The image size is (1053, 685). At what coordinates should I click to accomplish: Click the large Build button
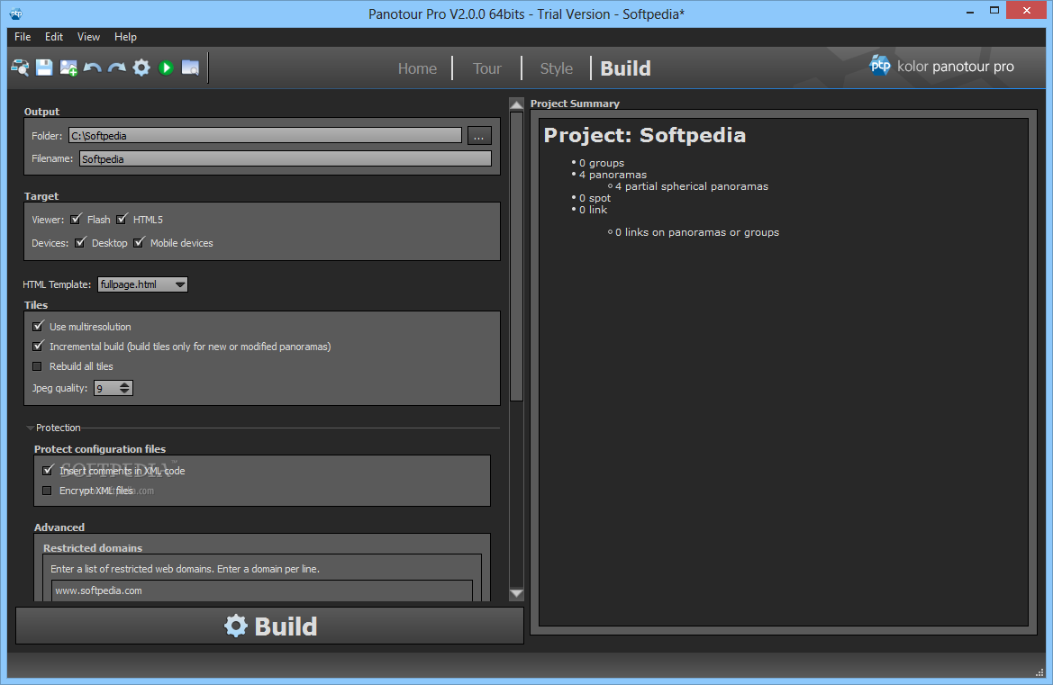[x=269, y=626]
